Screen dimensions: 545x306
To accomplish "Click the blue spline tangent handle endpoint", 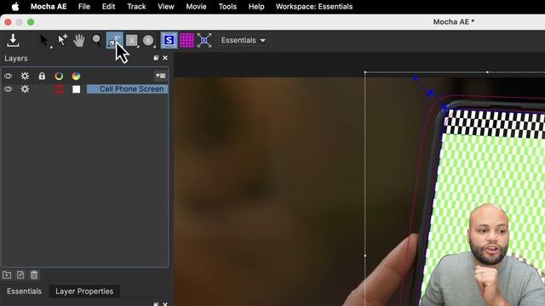I will coord(416,78).
